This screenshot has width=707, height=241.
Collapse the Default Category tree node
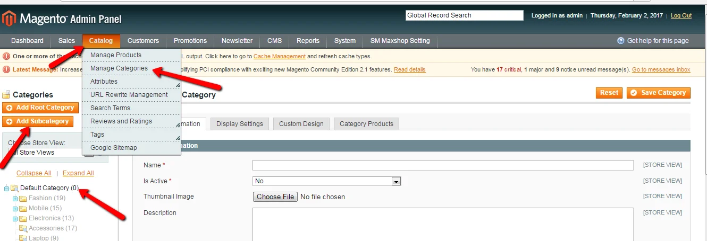(x=6, y=188)
